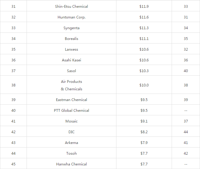Click the $11.9 sales value
The image size is (200, 169).
[144, 7]
